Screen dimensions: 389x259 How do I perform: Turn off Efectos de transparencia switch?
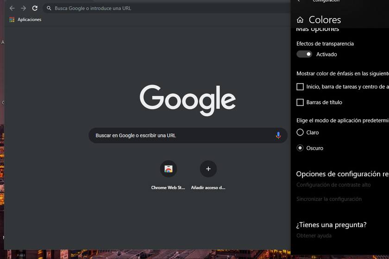pyautogui.click(x=304, y=54)
